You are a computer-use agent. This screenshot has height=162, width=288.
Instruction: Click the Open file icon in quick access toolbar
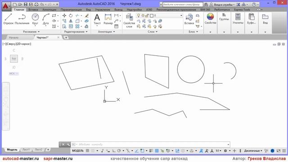[x=20, y=4]
